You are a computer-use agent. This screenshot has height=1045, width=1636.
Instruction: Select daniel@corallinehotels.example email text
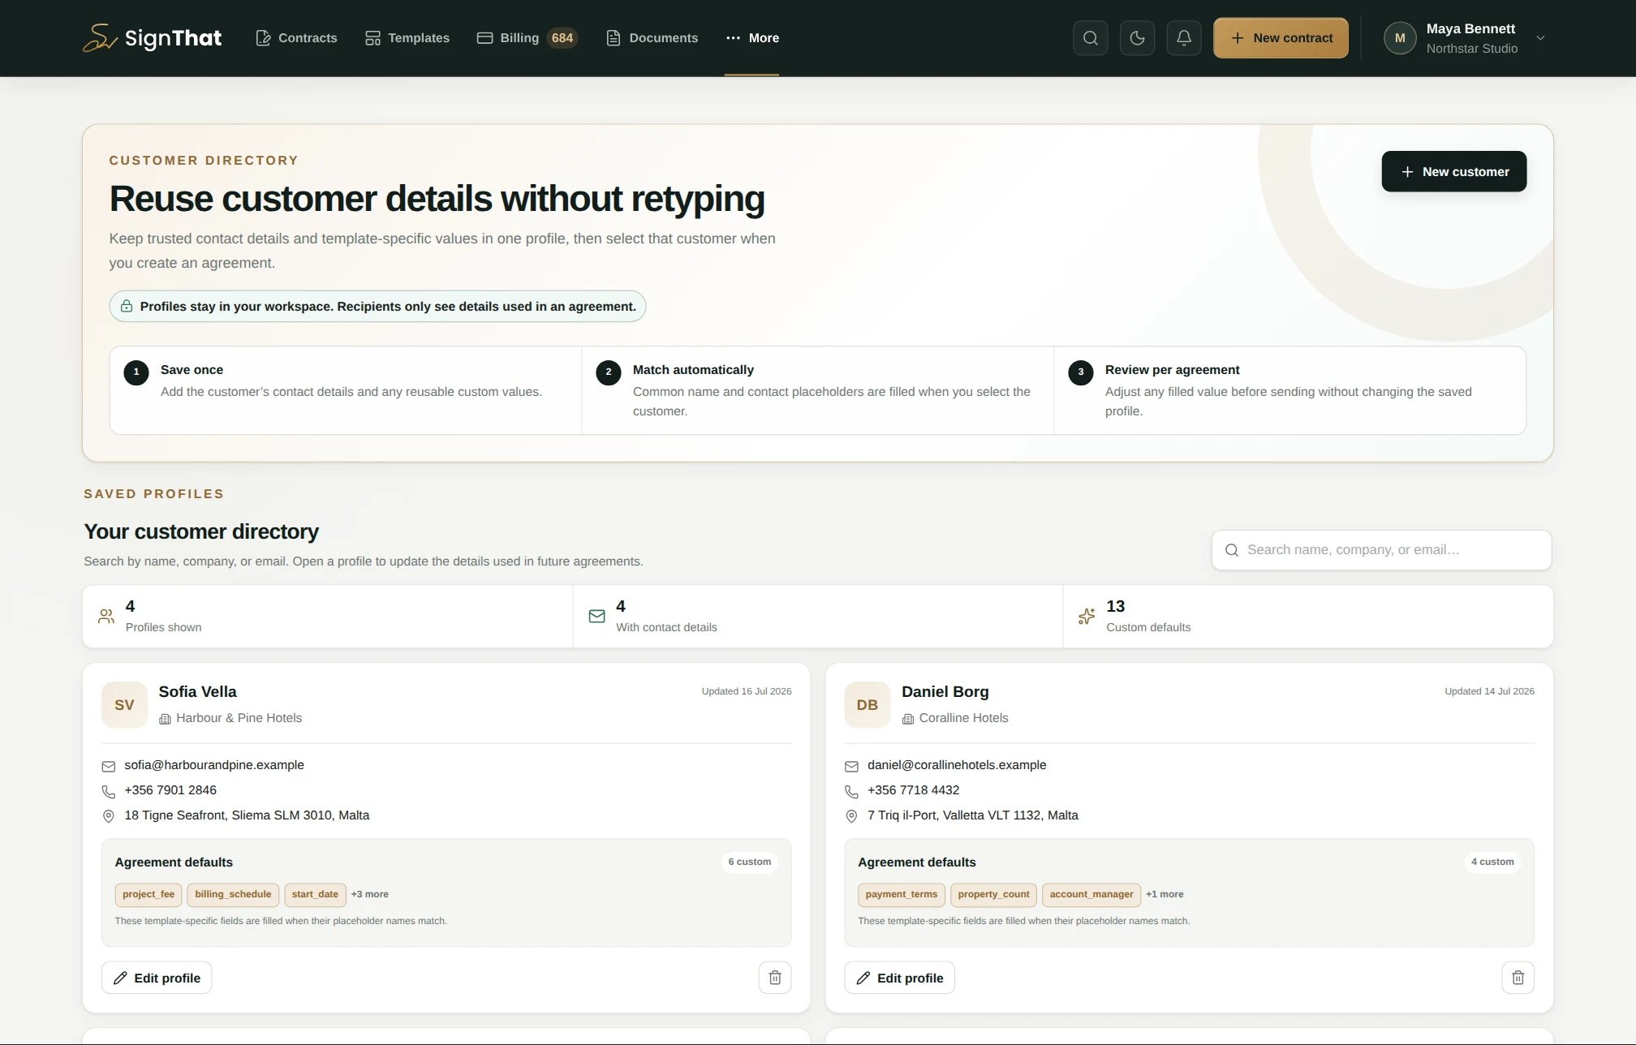(x=957, y=765)
